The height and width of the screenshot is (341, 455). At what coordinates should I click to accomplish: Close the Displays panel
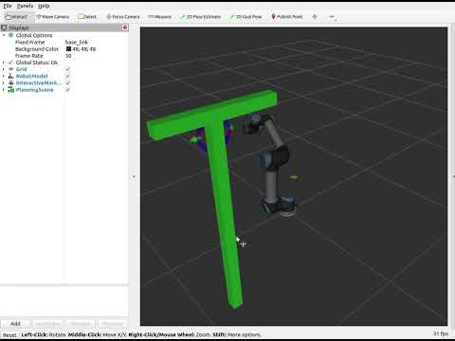(x=125, y=27)
